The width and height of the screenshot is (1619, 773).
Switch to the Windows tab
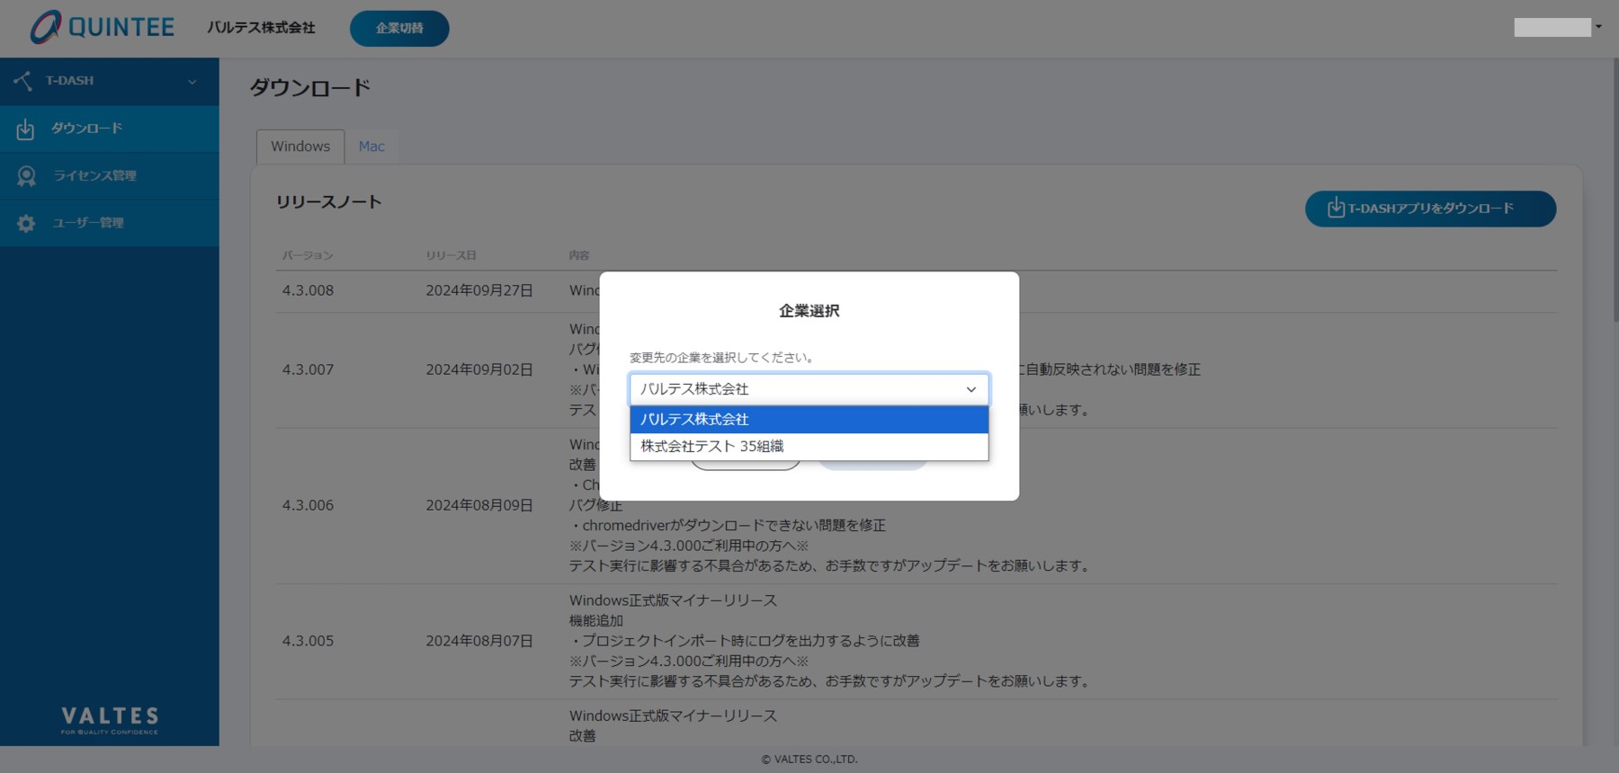(x=300, y=147)
